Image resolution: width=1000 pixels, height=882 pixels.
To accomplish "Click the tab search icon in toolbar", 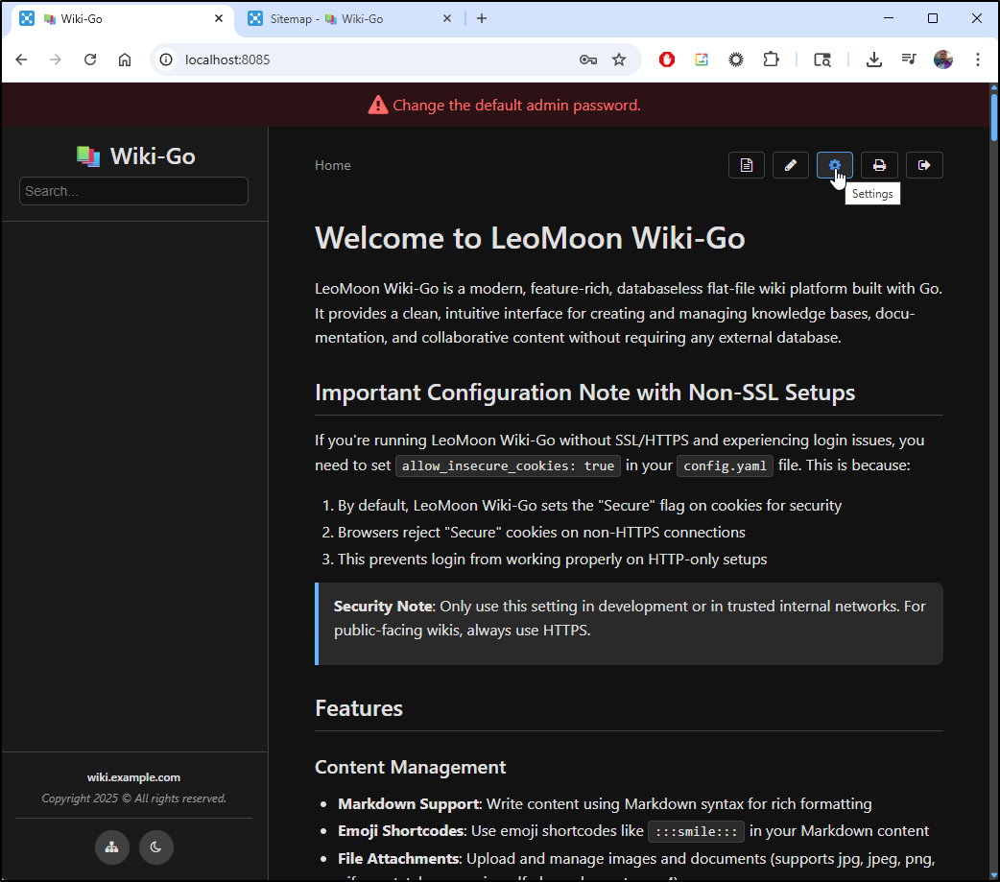I will pyautogui.click(x=822, y=60).
